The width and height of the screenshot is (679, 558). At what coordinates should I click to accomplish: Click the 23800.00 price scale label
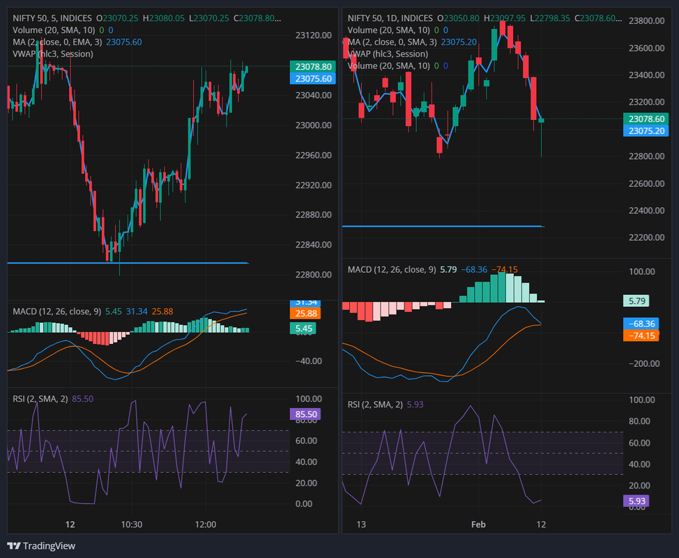646,21
